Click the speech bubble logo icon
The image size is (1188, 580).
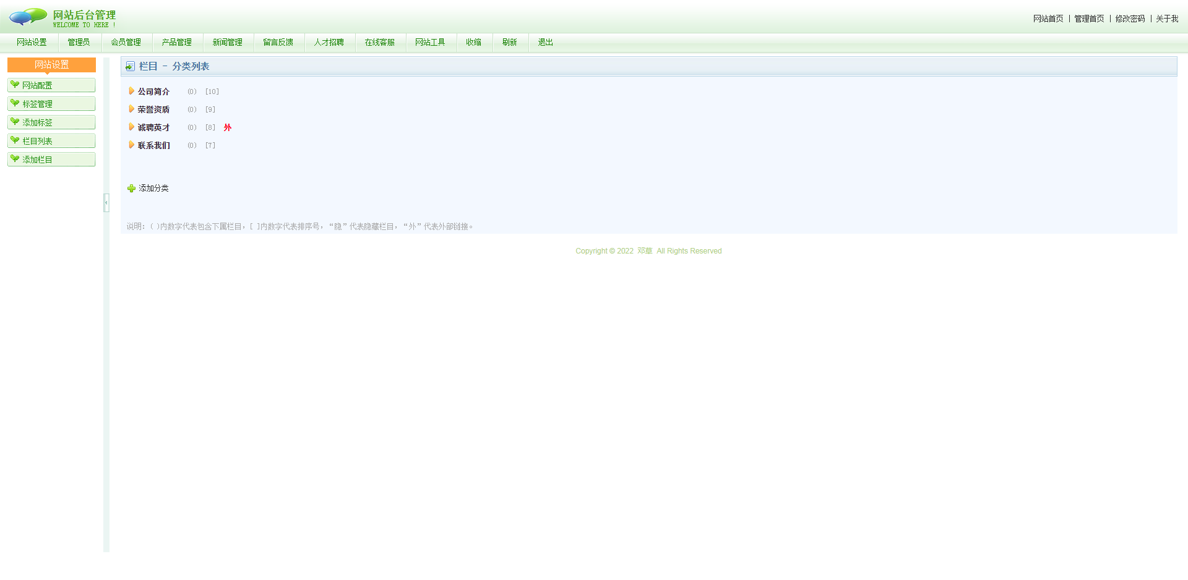click(28, 17)
